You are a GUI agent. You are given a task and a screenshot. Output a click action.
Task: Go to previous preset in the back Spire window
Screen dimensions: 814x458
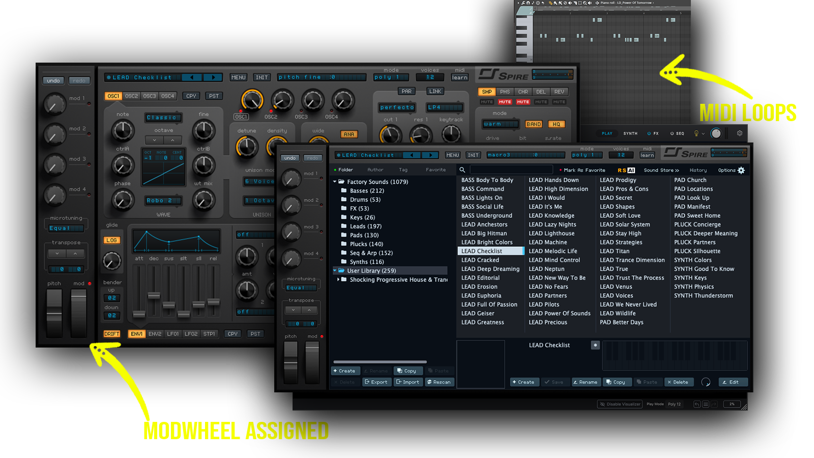pos(192,77)
